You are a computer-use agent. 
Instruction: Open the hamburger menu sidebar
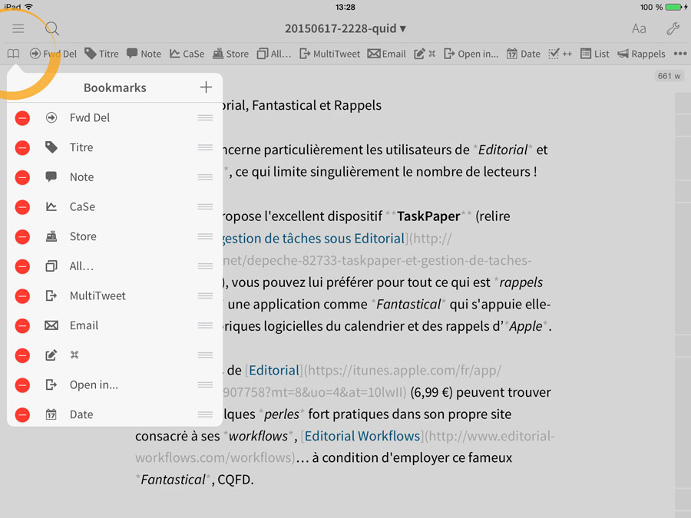point(18,28)
